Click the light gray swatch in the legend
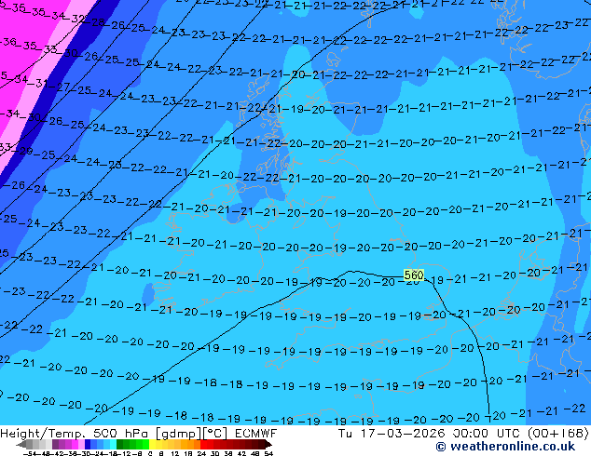The height and width of the screenshot is (456, 591). (49, 444)
